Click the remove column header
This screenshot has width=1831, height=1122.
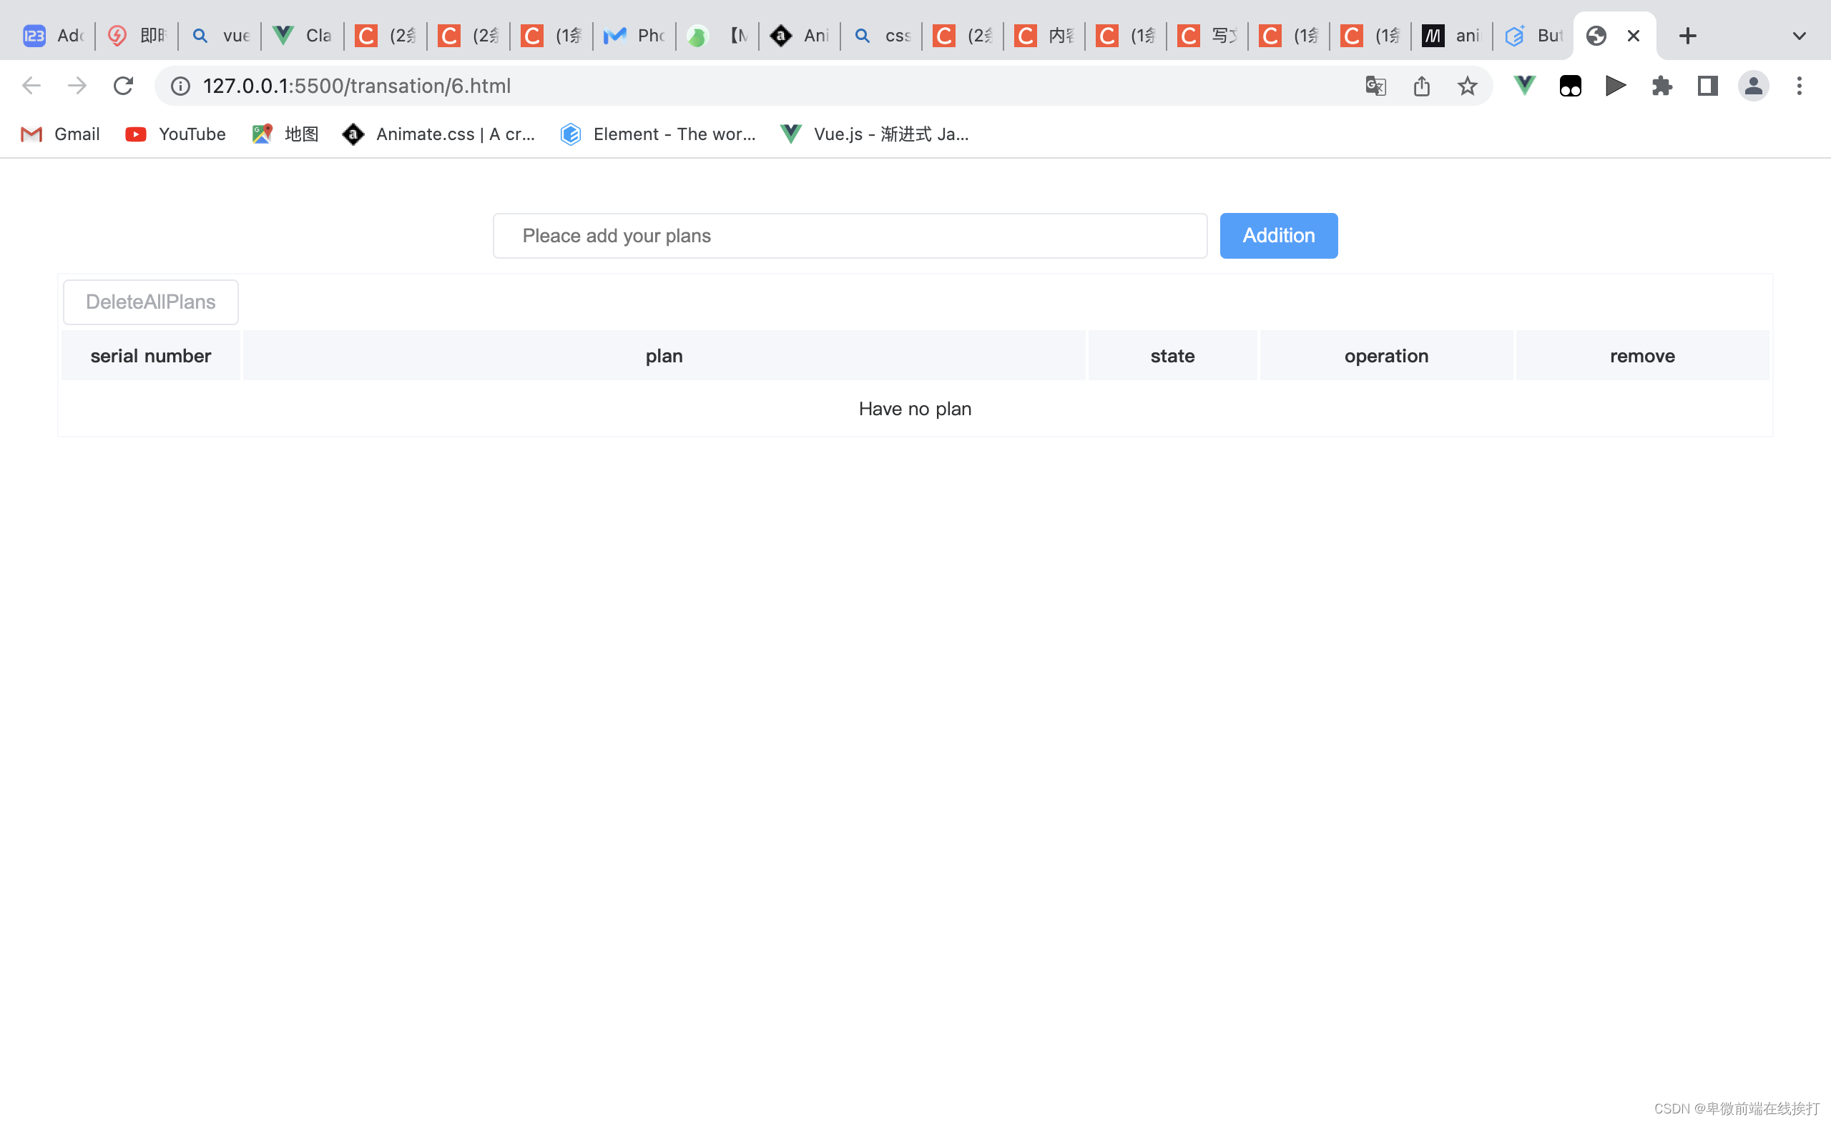click(1641, 354)
